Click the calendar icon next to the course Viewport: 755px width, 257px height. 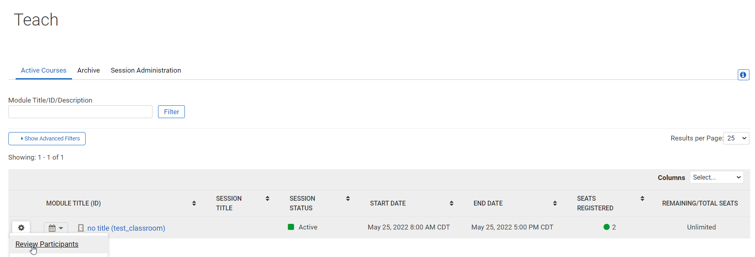pyautogui.click(x=52, y=227)
